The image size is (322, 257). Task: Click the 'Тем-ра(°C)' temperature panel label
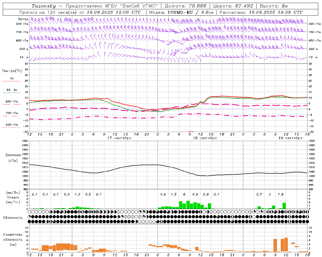pyautogui.click(x=12, y=71)
